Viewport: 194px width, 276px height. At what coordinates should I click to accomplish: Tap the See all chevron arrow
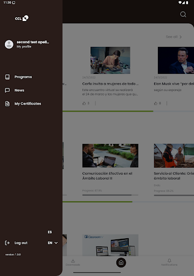pos(181,37)
